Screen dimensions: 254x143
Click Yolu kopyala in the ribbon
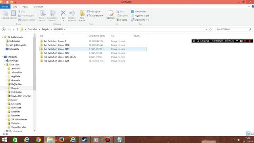(26, 16)
